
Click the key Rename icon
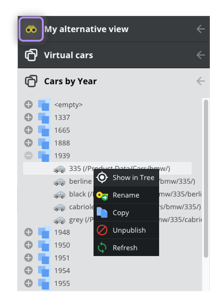tap(102, 196)
